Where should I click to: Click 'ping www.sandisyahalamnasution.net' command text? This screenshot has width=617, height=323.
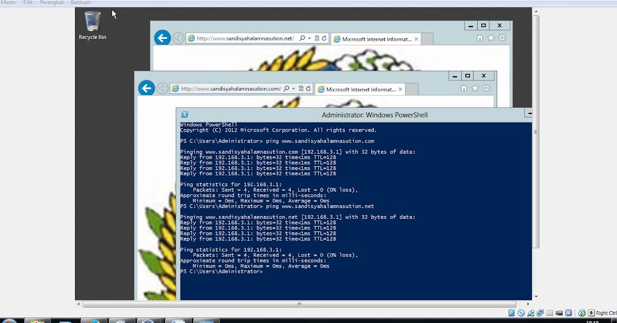click(320, 206)
